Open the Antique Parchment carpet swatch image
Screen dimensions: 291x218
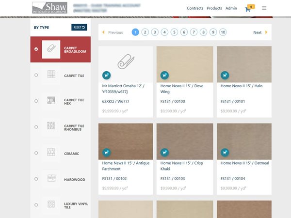(x=126, y=141)
